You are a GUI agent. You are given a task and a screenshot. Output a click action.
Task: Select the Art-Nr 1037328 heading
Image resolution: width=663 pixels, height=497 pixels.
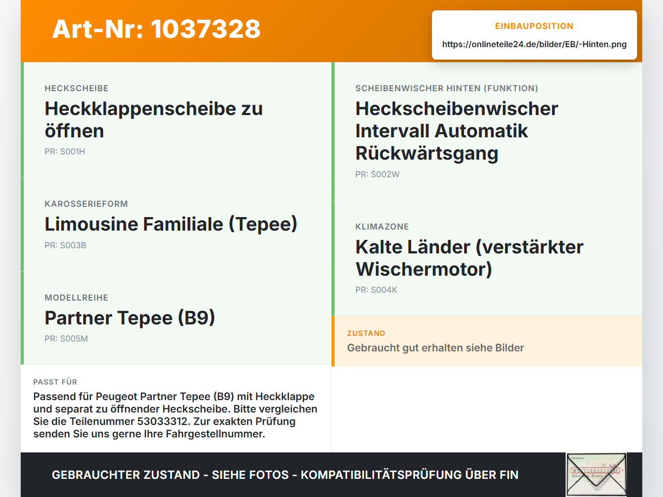point(156,29)
